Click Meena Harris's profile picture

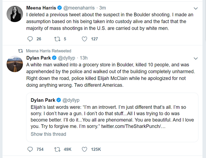click(x=14, y=14)
